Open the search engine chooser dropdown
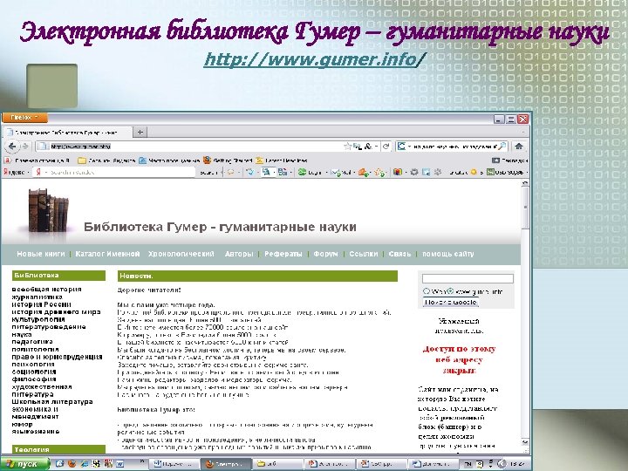The width and height of the screenshot is (628, 471). pyautogui.click(x=403, y=147)
